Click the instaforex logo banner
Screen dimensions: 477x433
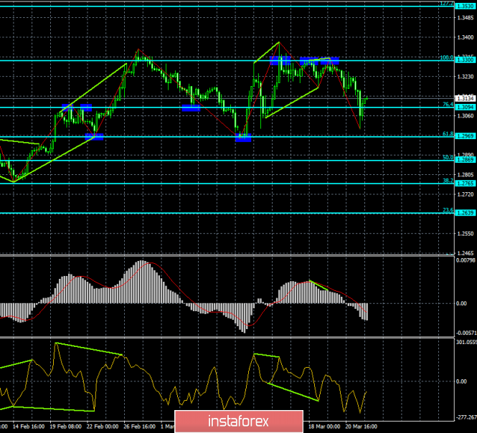pos(239,422)
